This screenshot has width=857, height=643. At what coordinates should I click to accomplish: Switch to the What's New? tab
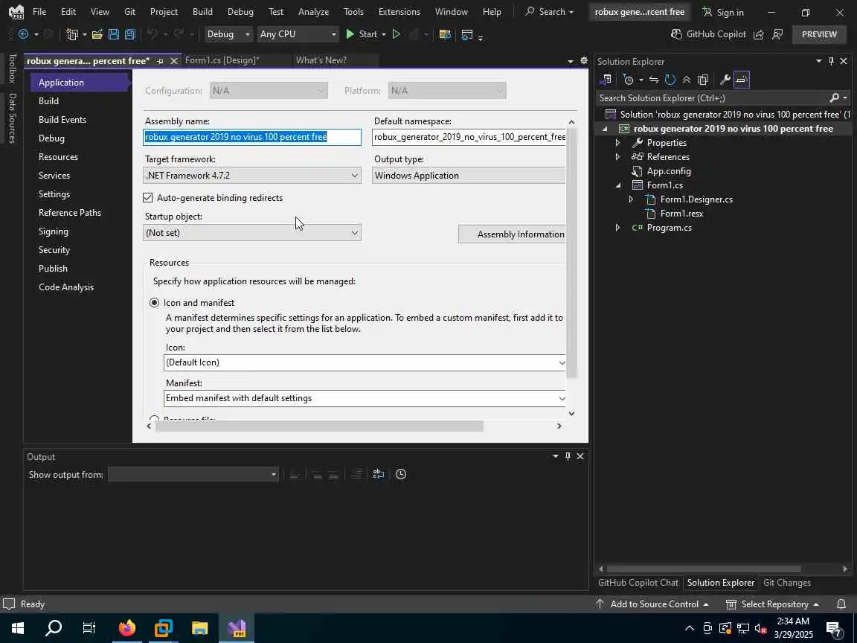click(321, 60)
